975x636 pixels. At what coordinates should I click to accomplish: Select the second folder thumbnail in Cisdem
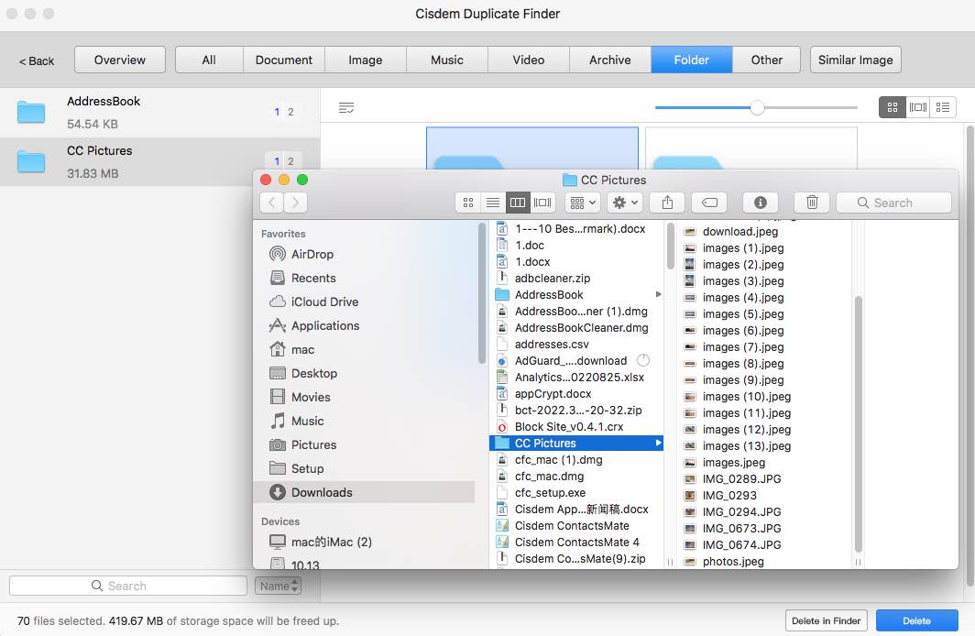tap(751, 148)
